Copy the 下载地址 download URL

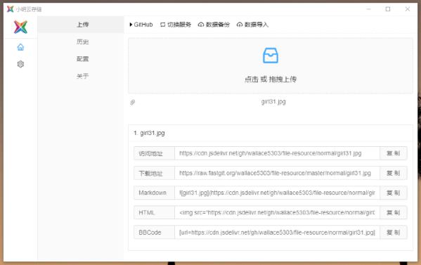[x=394, y=173]
